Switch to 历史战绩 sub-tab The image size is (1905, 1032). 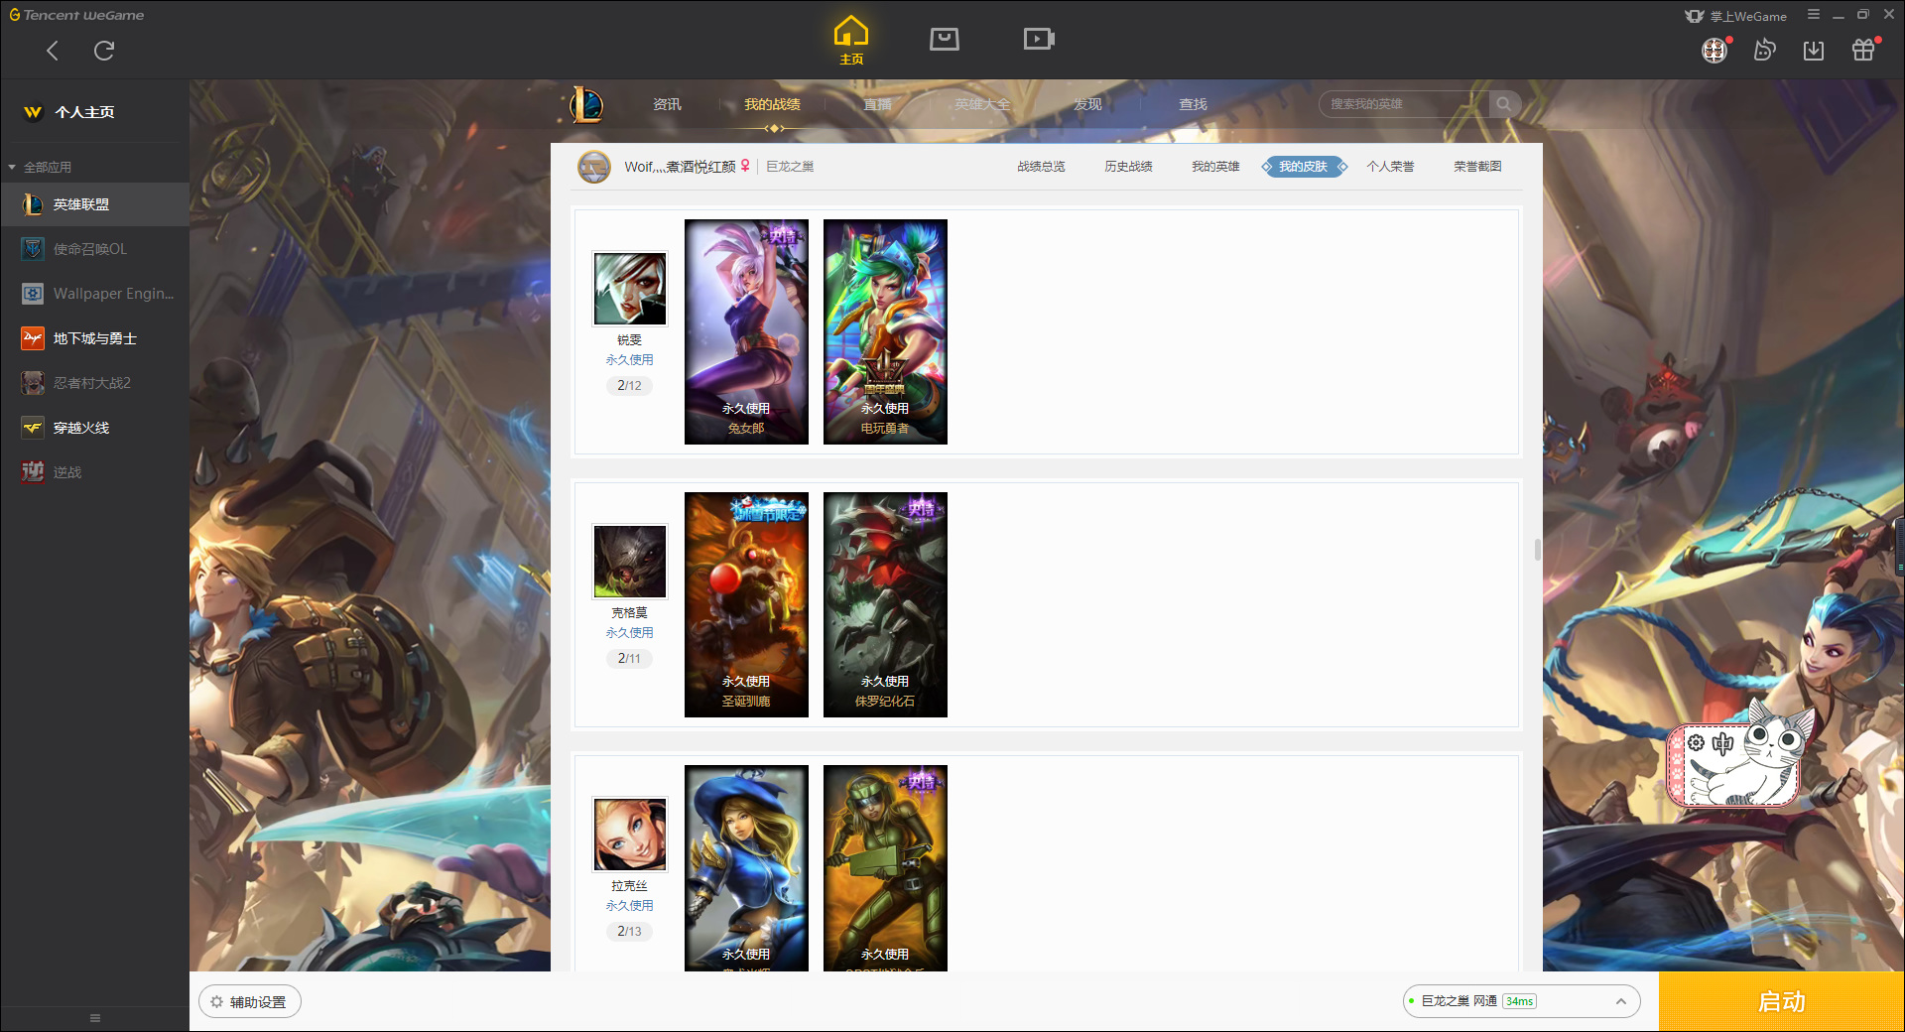1128,167
